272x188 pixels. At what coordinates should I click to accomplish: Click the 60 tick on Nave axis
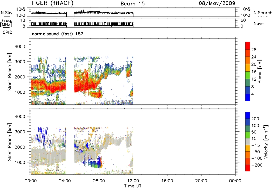click(x=243, y=20)
